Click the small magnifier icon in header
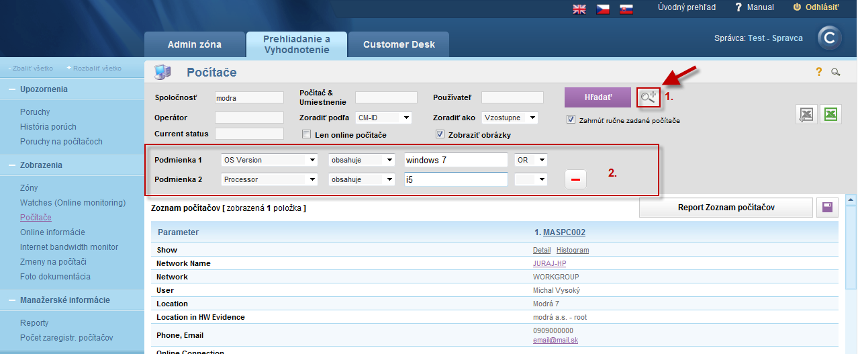This screenshot has height=354, width=858. point(836,72)
